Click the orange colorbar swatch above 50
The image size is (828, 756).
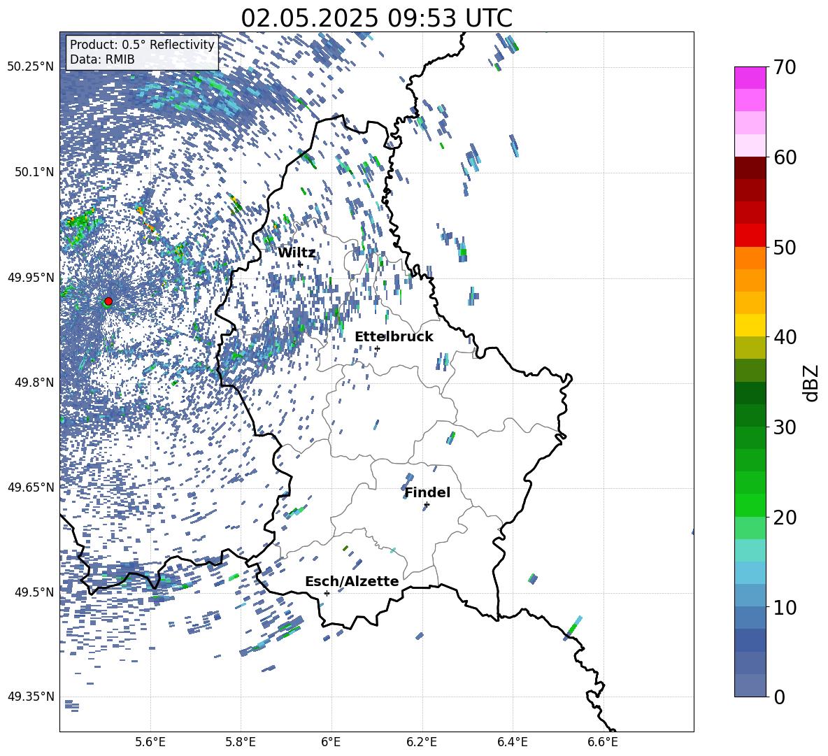750,257
